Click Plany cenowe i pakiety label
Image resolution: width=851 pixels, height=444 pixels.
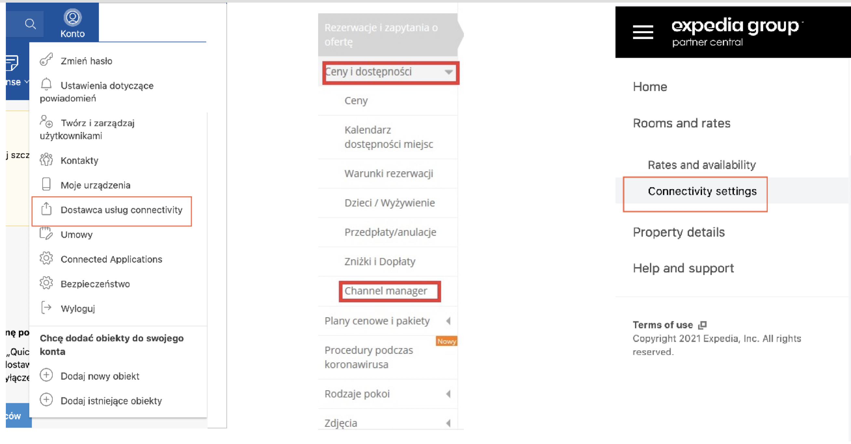377,321
